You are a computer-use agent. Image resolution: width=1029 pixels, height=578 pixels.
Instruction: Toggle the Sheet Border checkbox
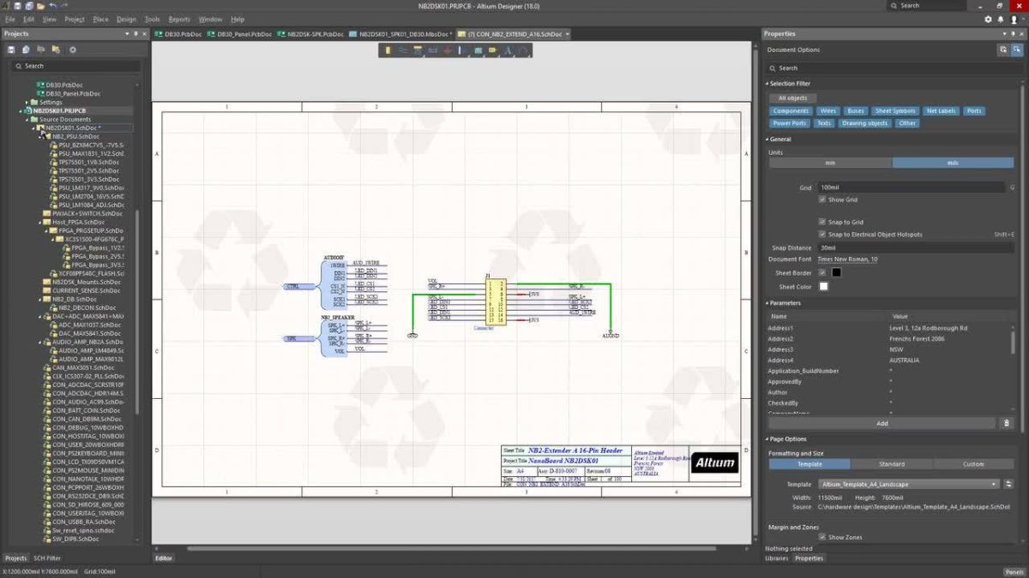(823, 272)
